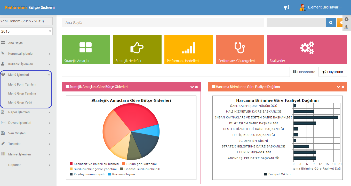Toggle Sürdürülebilir çevre yönetimi legend swatch

click(x=71, y=169)
